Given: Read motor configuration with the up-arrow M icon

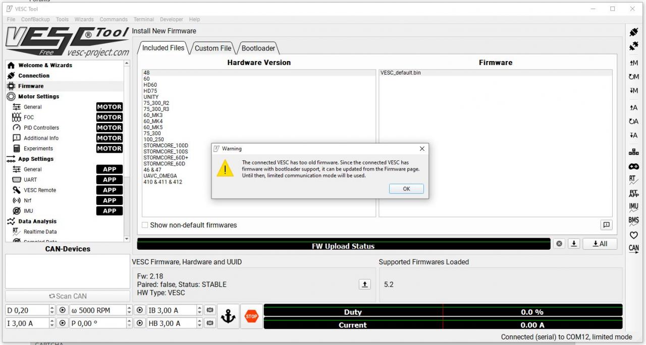Looking at the screenshot, I should tap(634, 63).
